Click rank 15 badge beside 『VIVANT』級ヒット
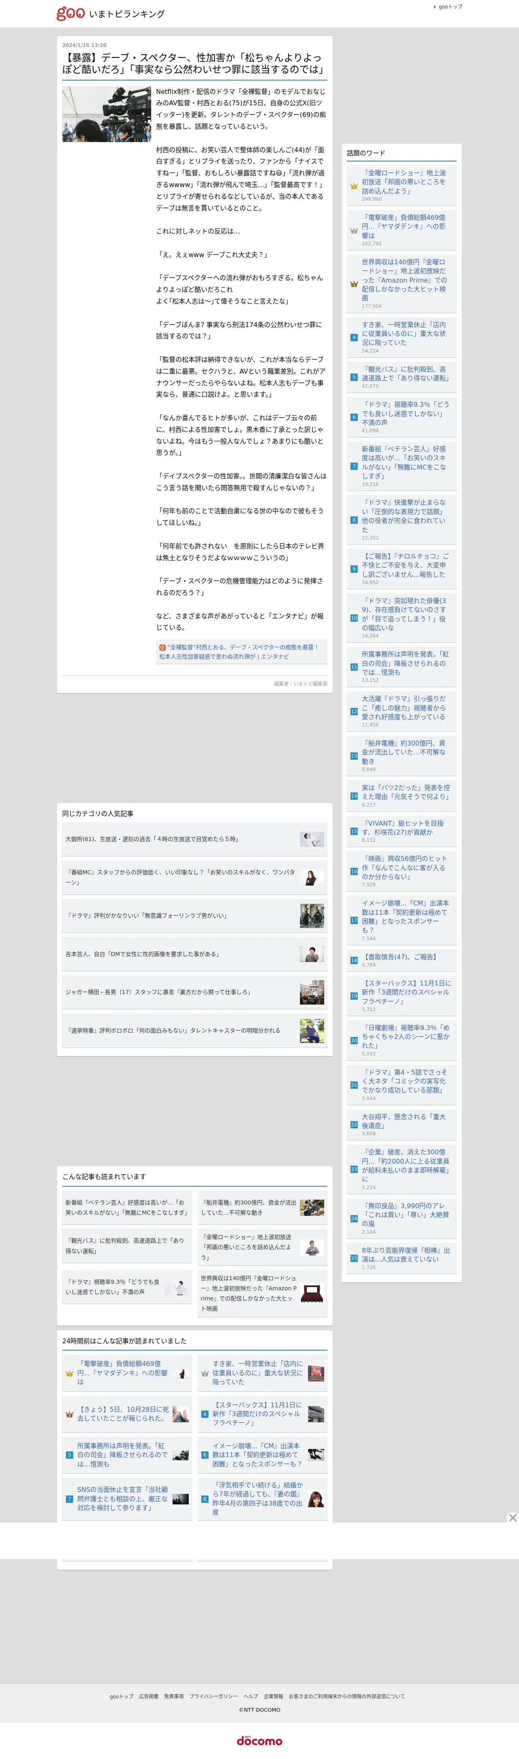Viewport: 519px width, 1759px height. 354,831
